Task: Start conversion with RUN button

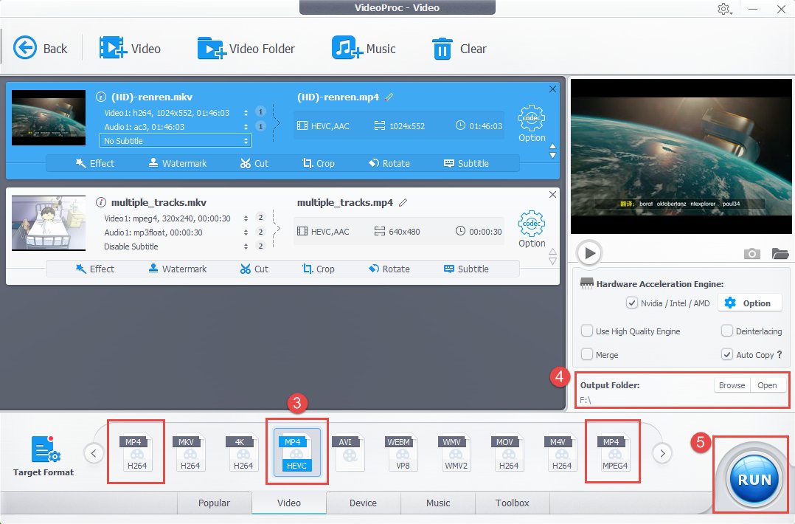Action: [754, 478]
